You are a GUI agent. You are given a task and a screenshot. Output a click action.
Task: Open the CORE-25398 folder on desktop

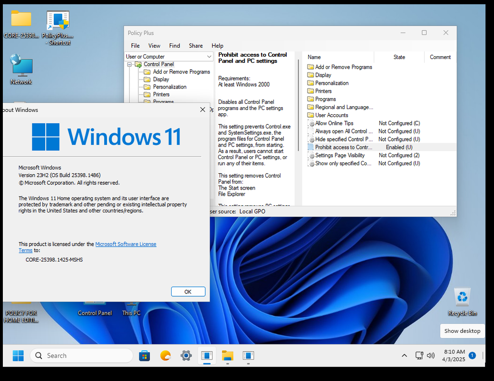[21, 25]
